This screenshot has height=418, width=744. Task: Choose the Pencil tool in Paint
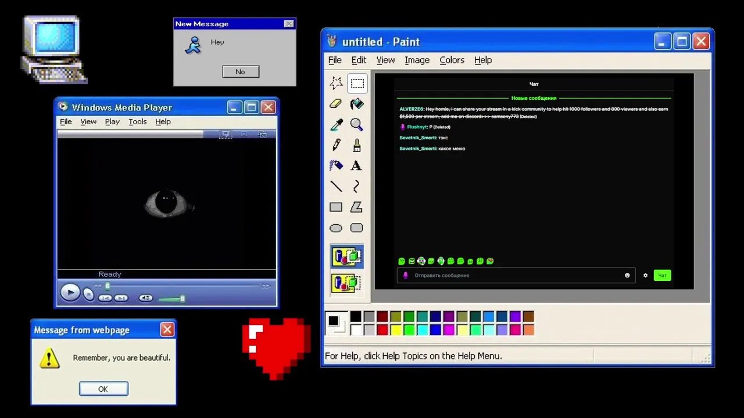pyautogui.click(x=336, y=145)
